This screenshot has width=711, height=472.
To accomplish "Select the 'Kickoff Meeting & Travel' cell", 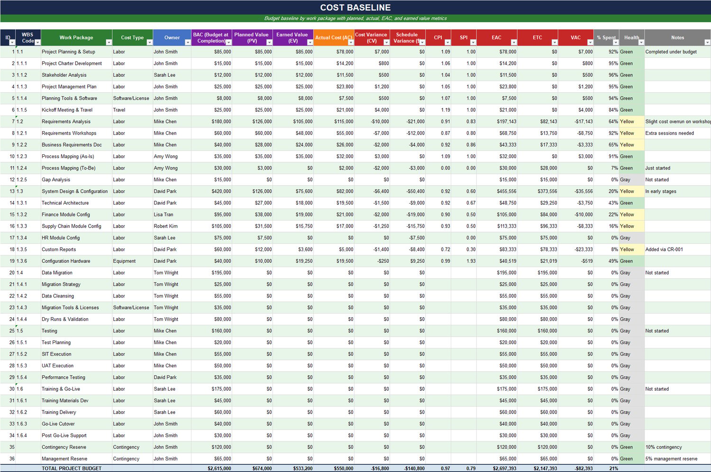I will (x=76, y=110).
